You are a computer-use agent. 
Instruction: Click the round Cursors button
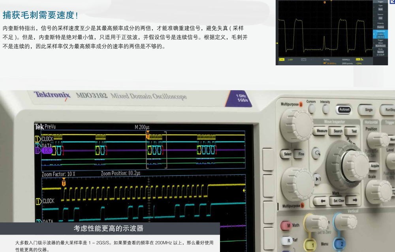[x=312, y=109]
